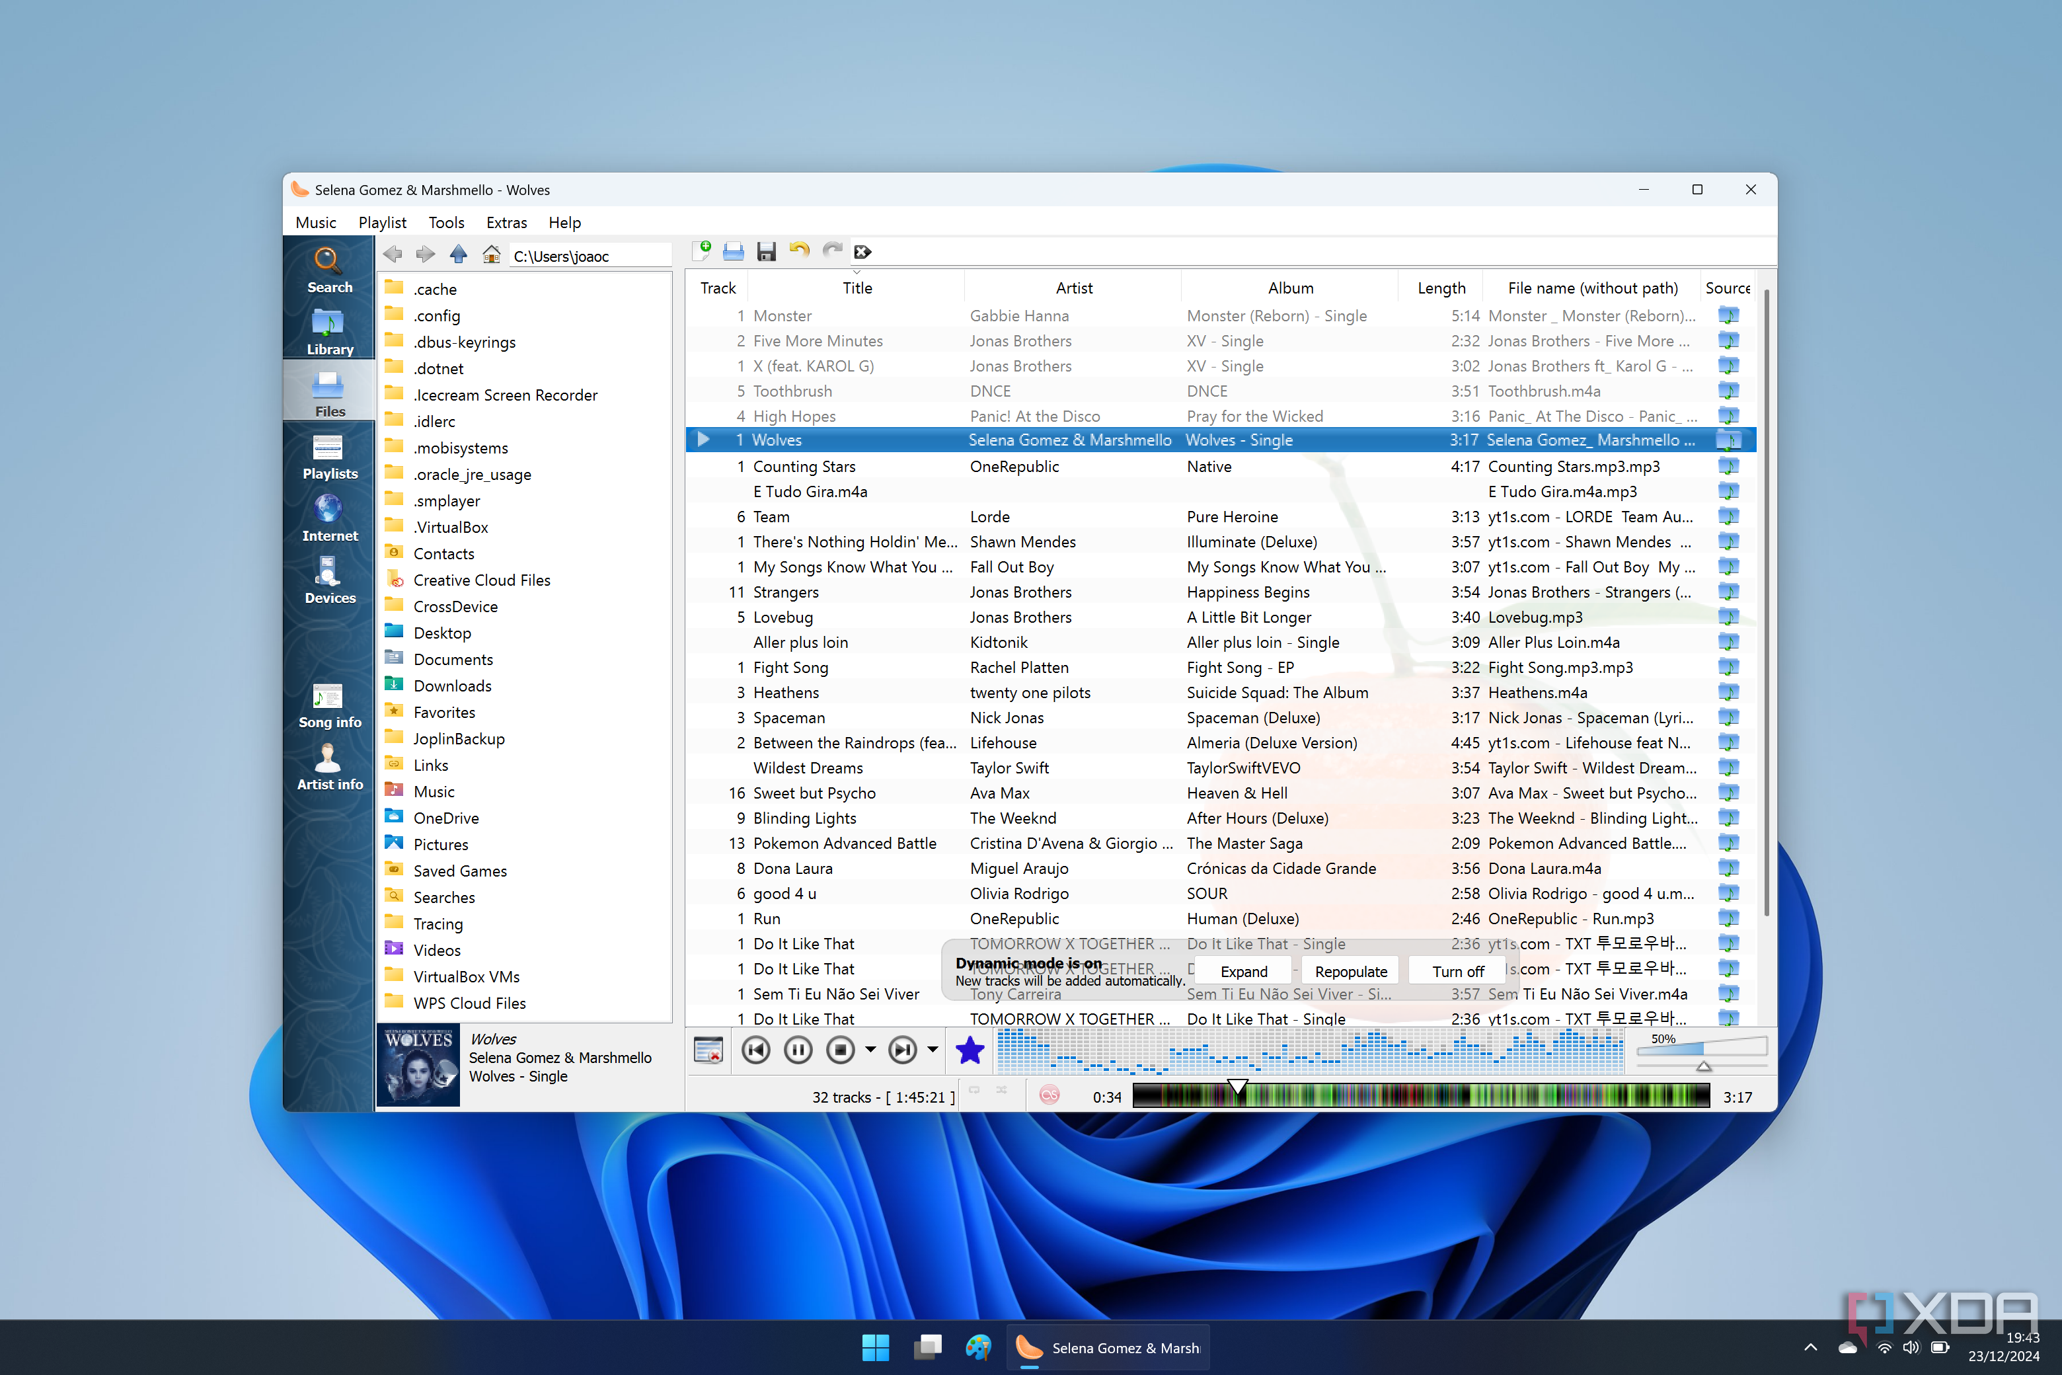Image resolution: width=2062 pixels, height=1375 pixels.
Task: Skip to the previous track
Action: (x=755, y=1050)
